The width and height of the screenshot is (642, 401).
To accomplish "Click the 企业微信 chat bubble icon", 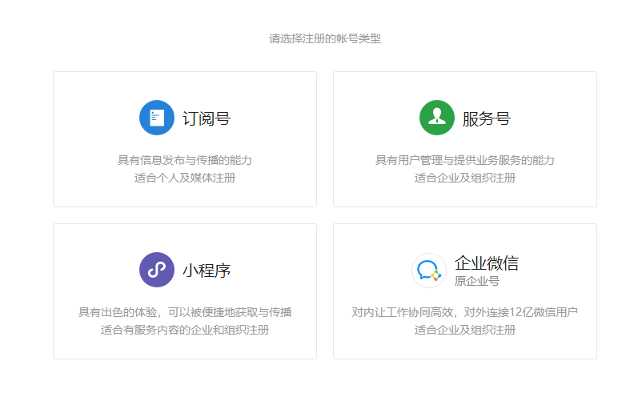I will point(429,271).
